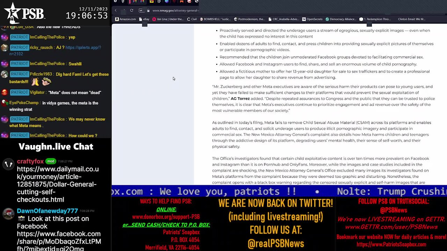
Task: Click the bold 'AG Torrez' name in the article
Action: point(240,99)
